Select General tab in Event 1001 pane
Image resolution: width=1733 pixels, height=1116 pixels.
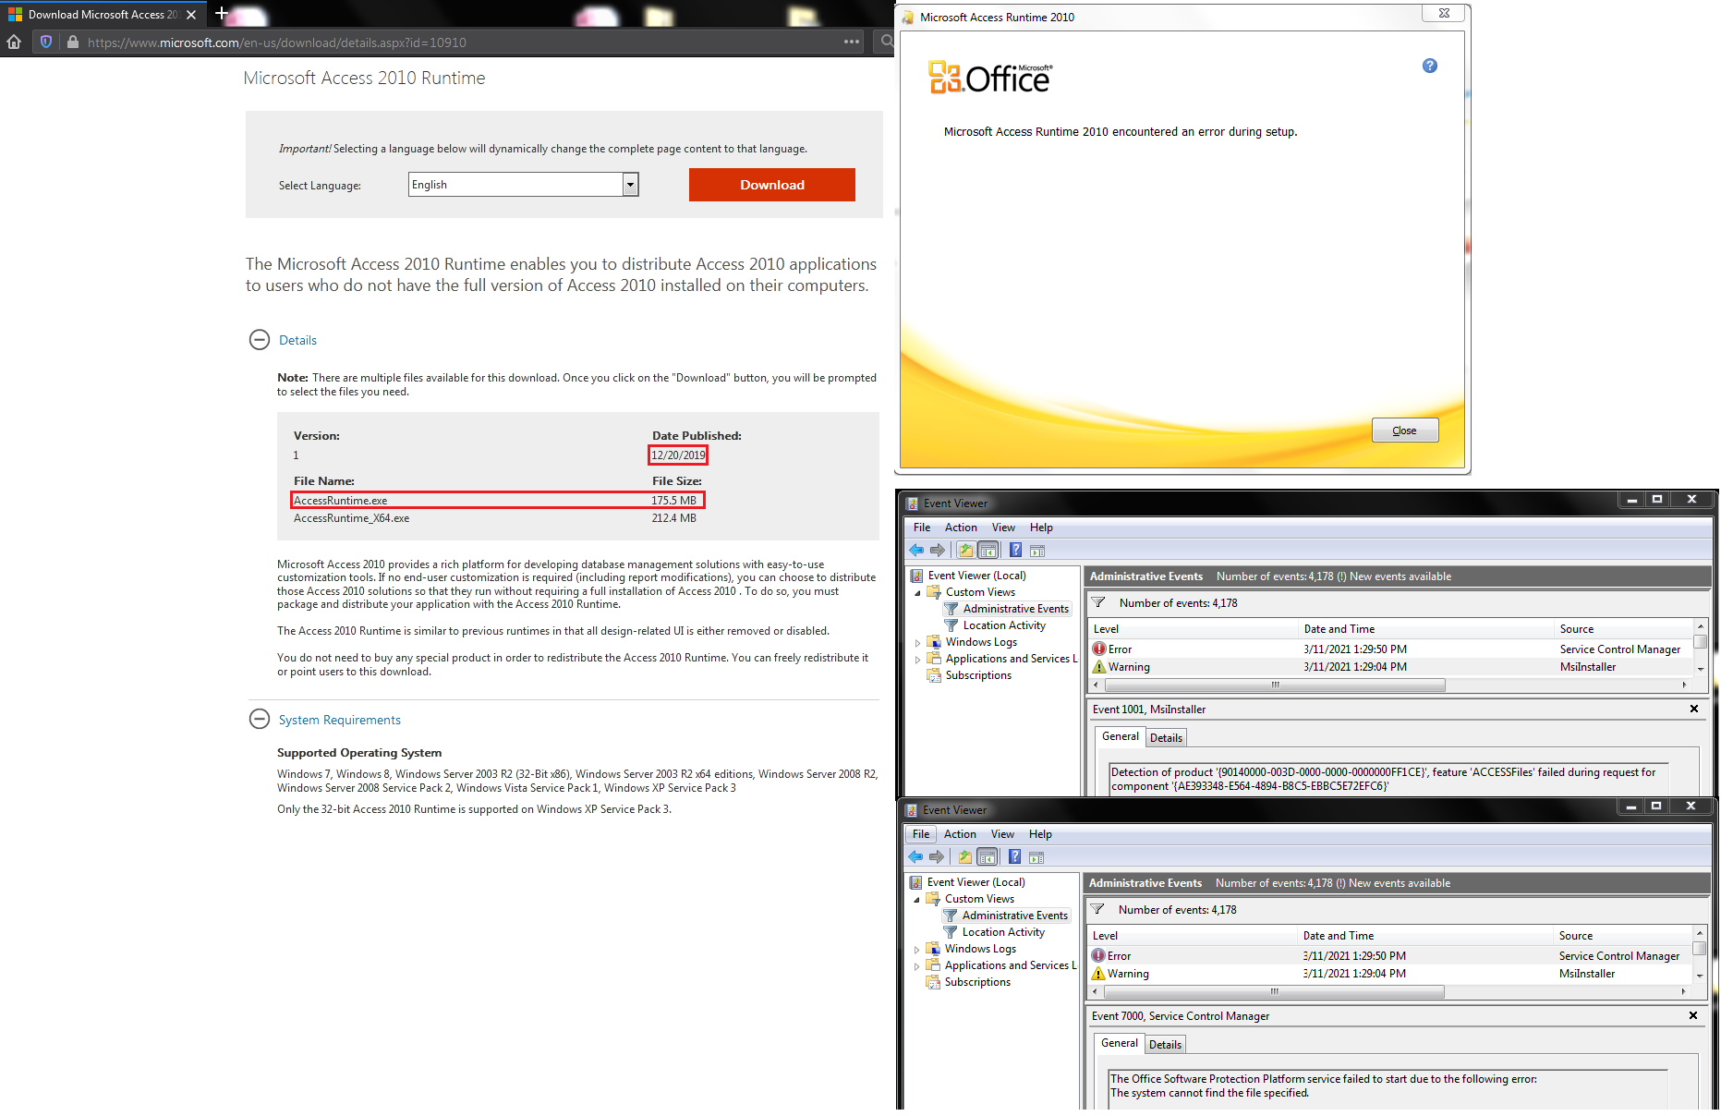pyautogui.click(x=1121, y=736)
